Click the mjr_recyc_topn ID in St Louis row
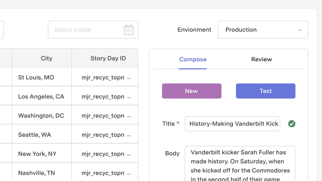The width and height of the screenshot is (322, 181). pos(103,77)
